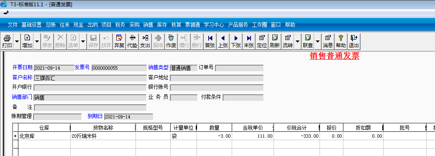Click the 货物名称 column header

103,128
